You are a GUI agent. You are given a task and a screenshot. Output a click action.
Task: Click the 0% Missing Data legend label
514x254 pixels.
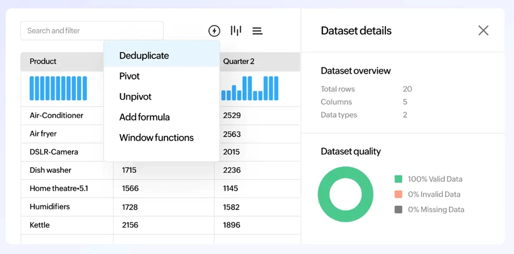click(x=436, y=209)
